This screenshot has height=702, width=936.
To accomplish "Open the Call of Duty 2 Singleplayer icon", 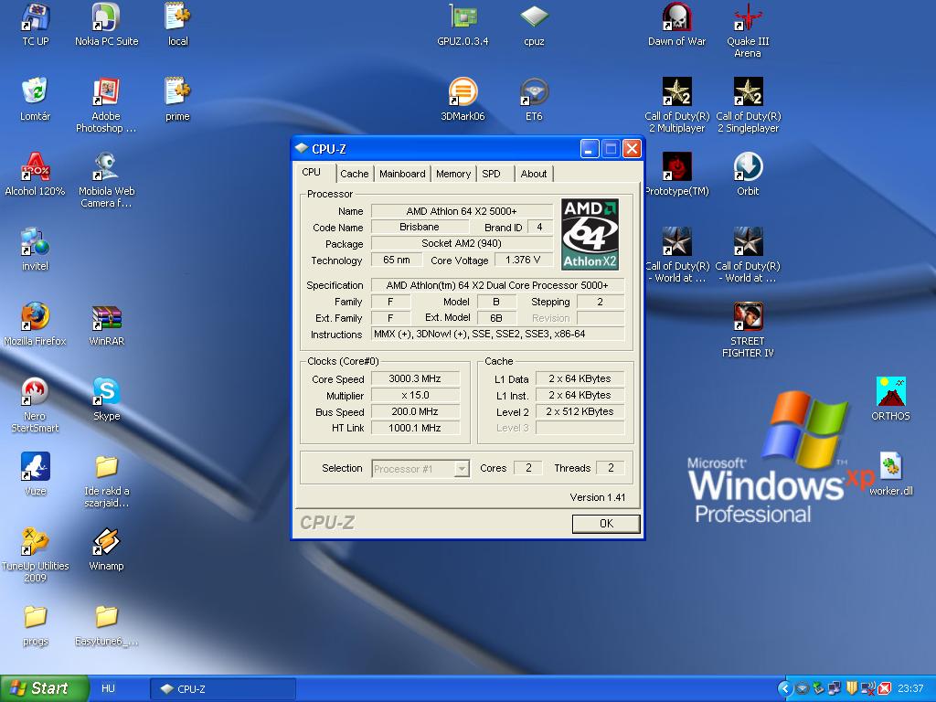I will click(x=748, y=105).
